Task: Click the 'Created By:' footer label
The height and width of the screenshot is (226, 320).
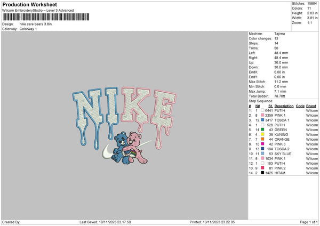Action: pos(11,222)
